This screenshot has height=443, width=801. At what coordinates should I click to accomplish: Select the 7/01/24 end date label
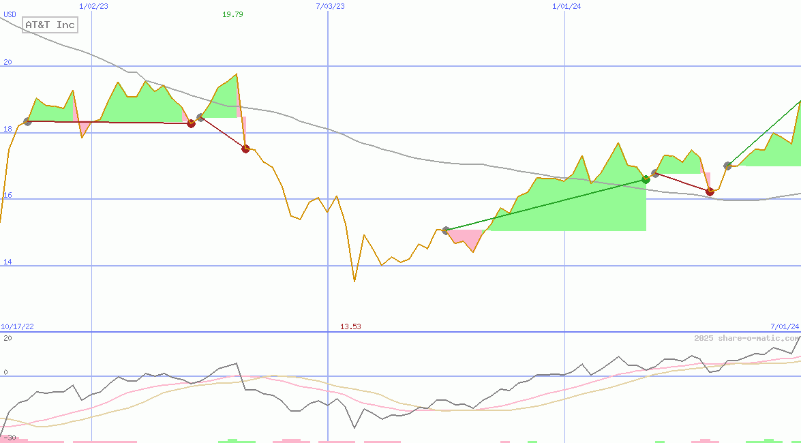(x=785, y=326)
